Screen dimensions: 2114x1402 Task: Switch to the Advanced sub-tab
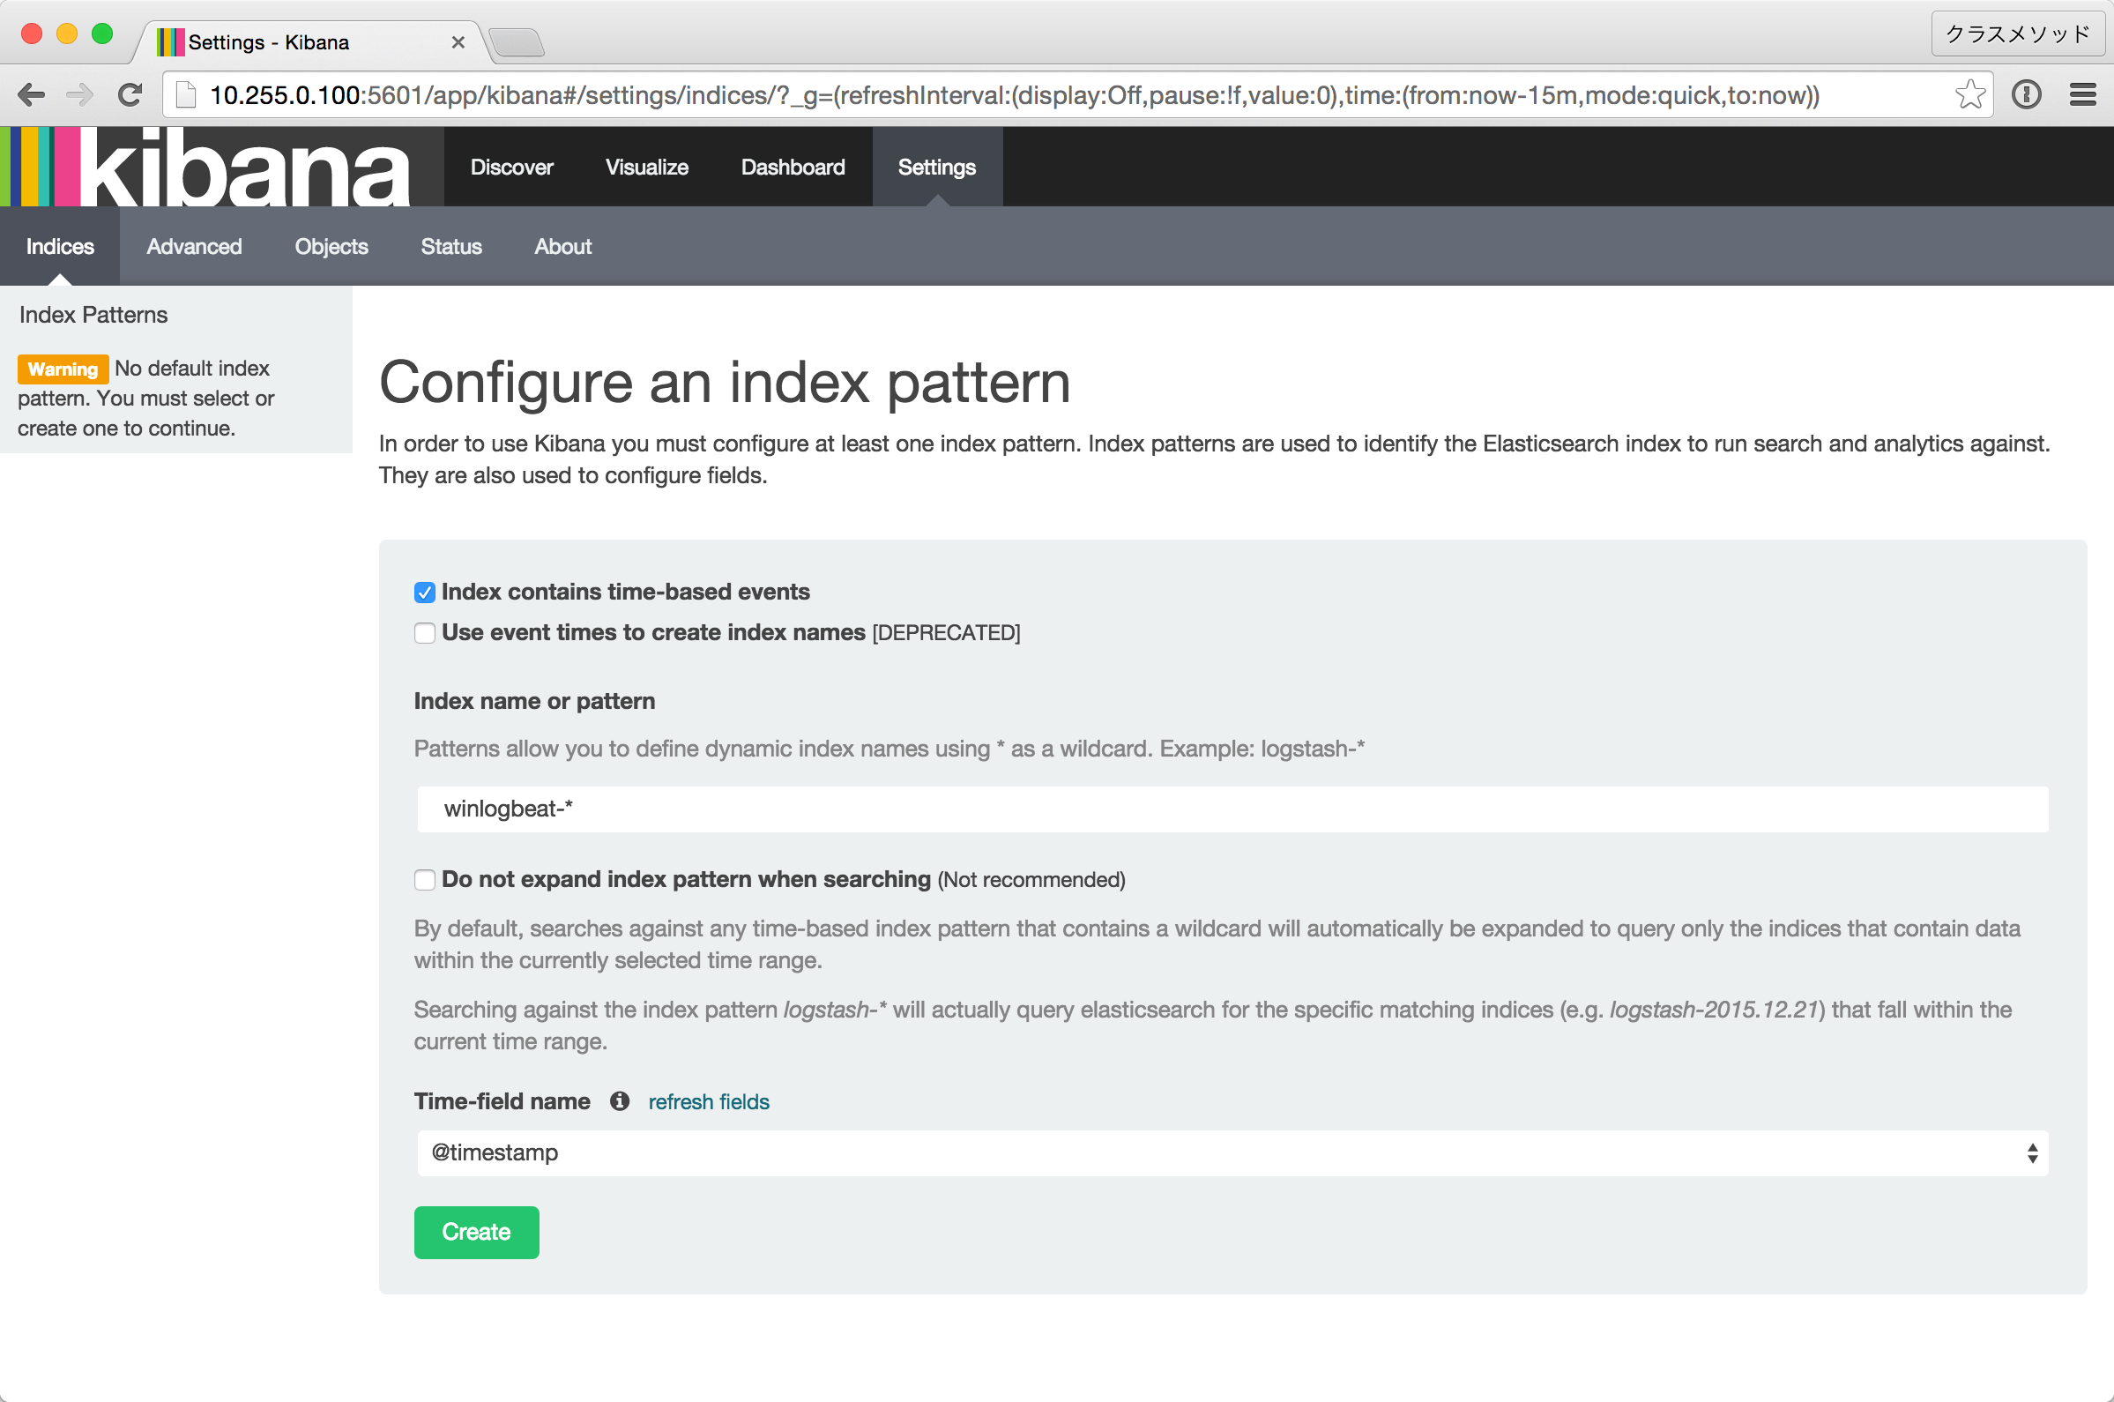194,247
